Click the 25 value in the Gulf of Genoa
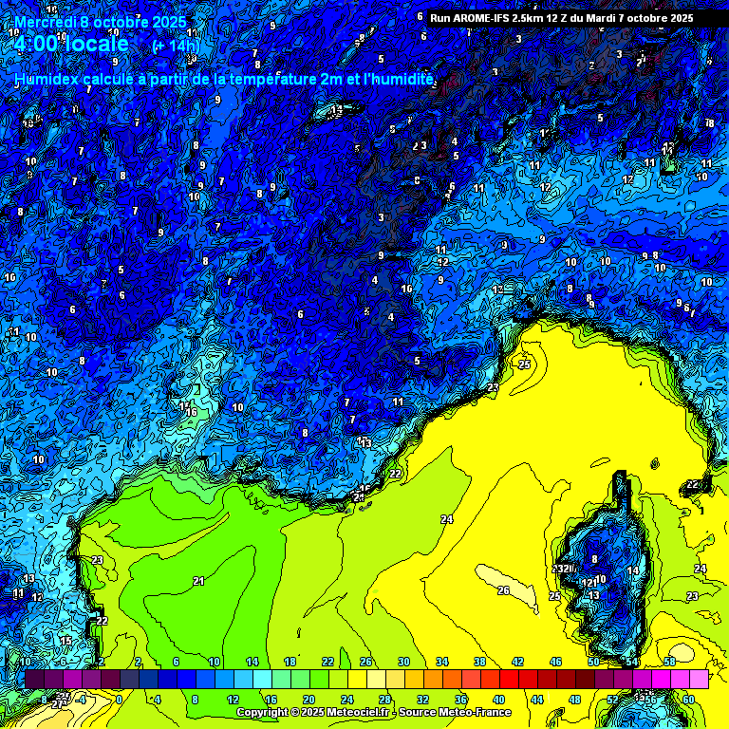This screenshot has height=729, width=729. (524, 364)
